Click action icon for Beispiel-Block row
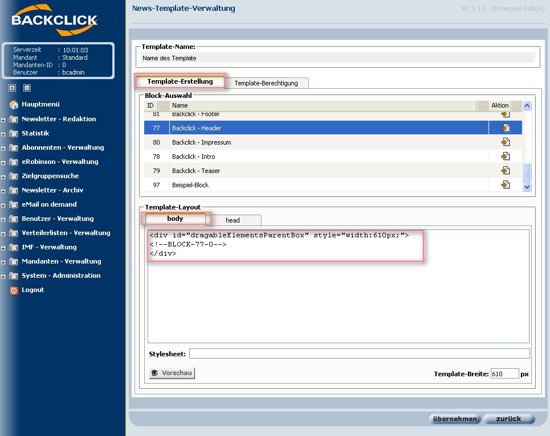Image resolution: width=550 pixels, height=436 pixels. point(505,185)
